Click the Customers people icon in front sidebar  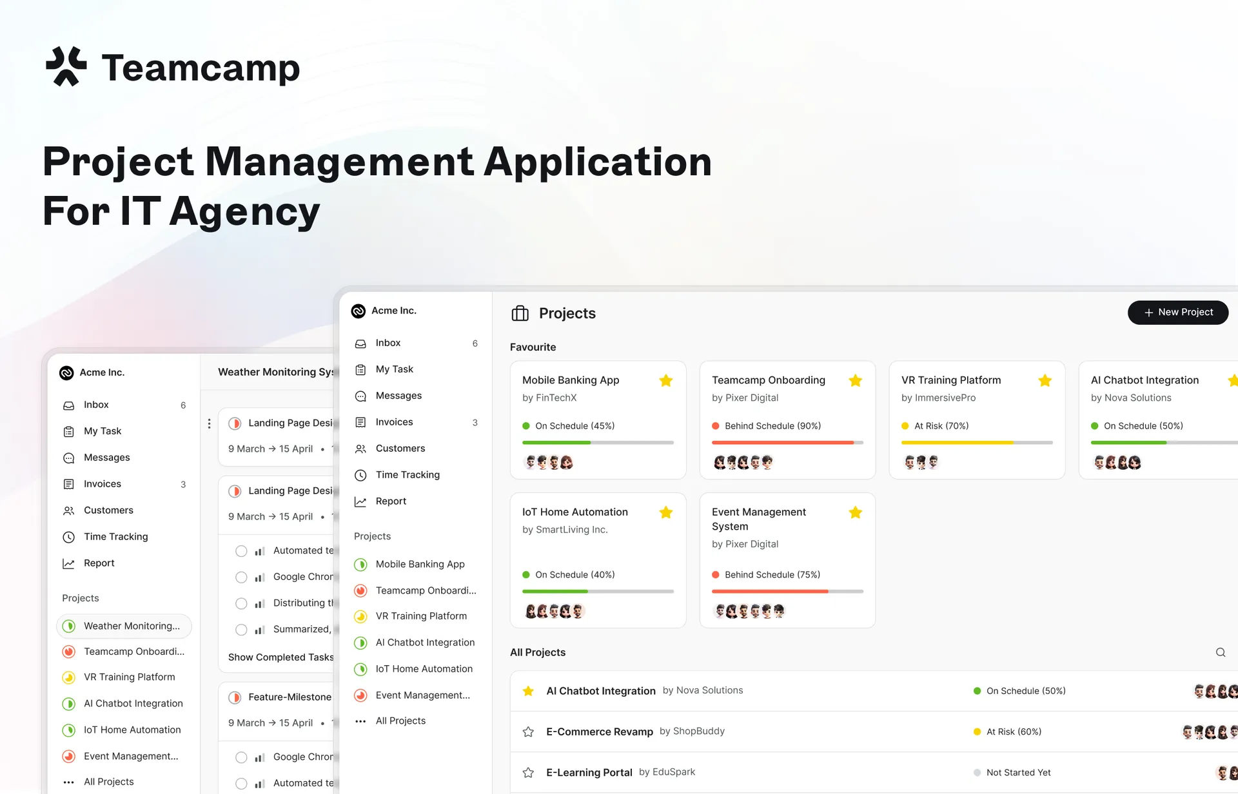click(x=360, y=449)
